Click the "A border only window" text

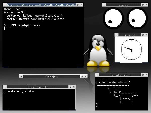(19, 91)
